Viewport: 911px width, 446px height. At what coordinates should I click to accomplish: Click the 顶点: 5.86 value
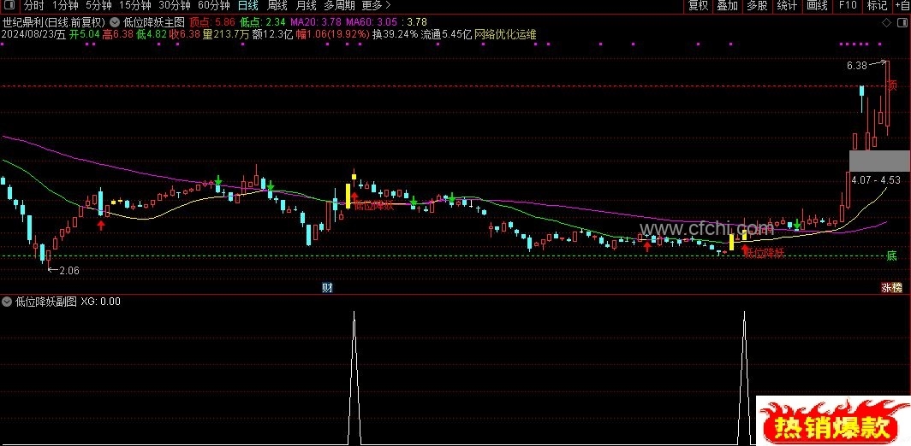(x=212, y=22)
